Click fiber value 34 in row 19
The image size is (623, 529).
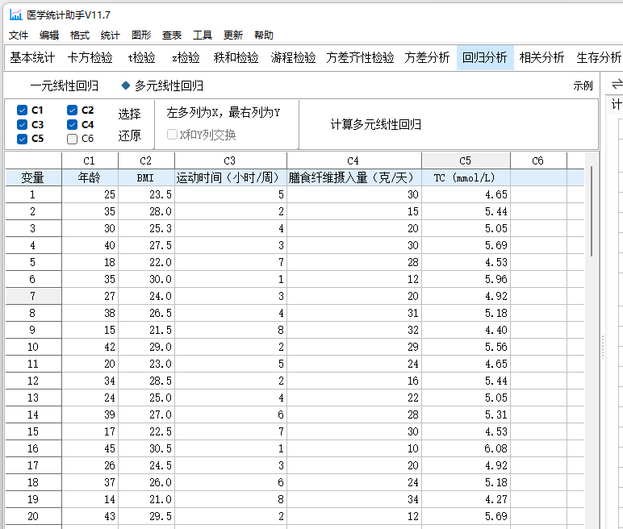pyautogui.click(x=353, y=499)
